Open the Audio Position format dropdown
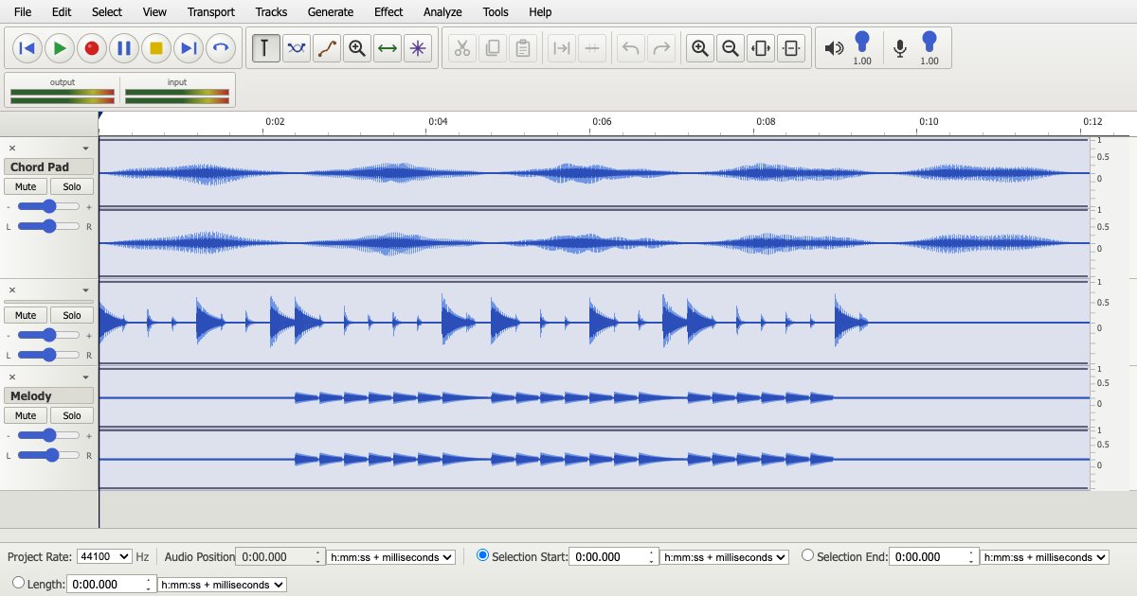Screen dimensions: 1137x596 click(390, 557)
